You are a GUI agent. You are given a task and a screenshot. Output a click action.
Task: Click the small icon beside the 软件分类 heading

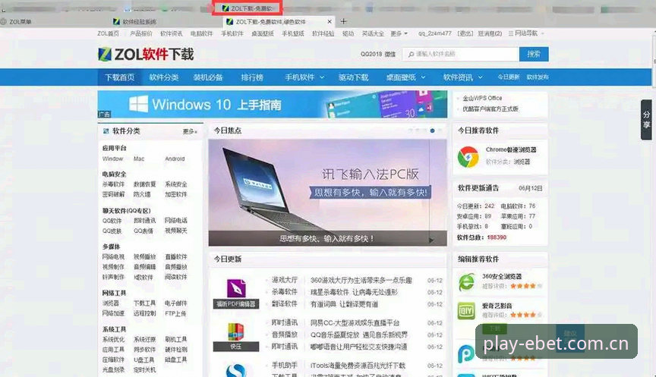pyautogui.click(x=106, y=131)
